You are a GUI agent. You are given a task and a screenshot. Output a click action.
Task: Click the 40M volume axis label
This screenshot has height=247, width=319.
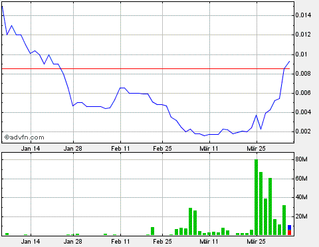(301, 197)
